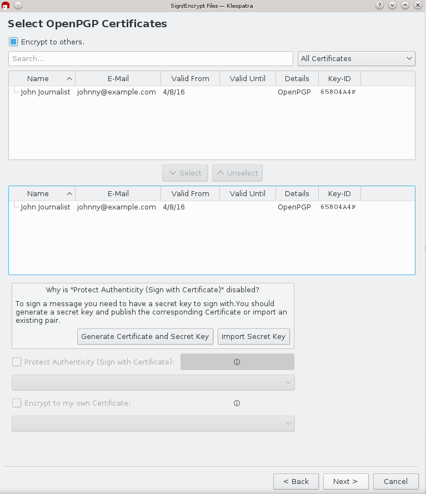
Task: Open the All Certificates filter dropdown
Action: 357,58
